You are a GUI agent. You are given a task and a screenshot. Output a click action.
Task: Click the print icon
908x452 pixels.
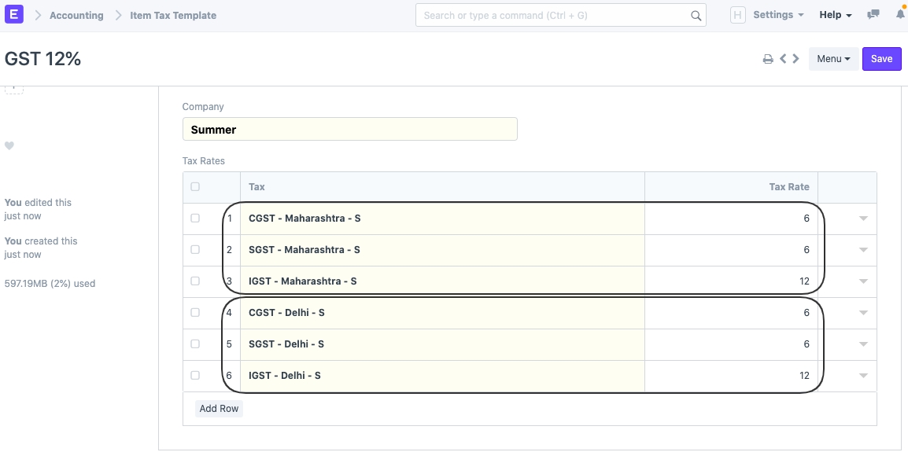(768, 59)
